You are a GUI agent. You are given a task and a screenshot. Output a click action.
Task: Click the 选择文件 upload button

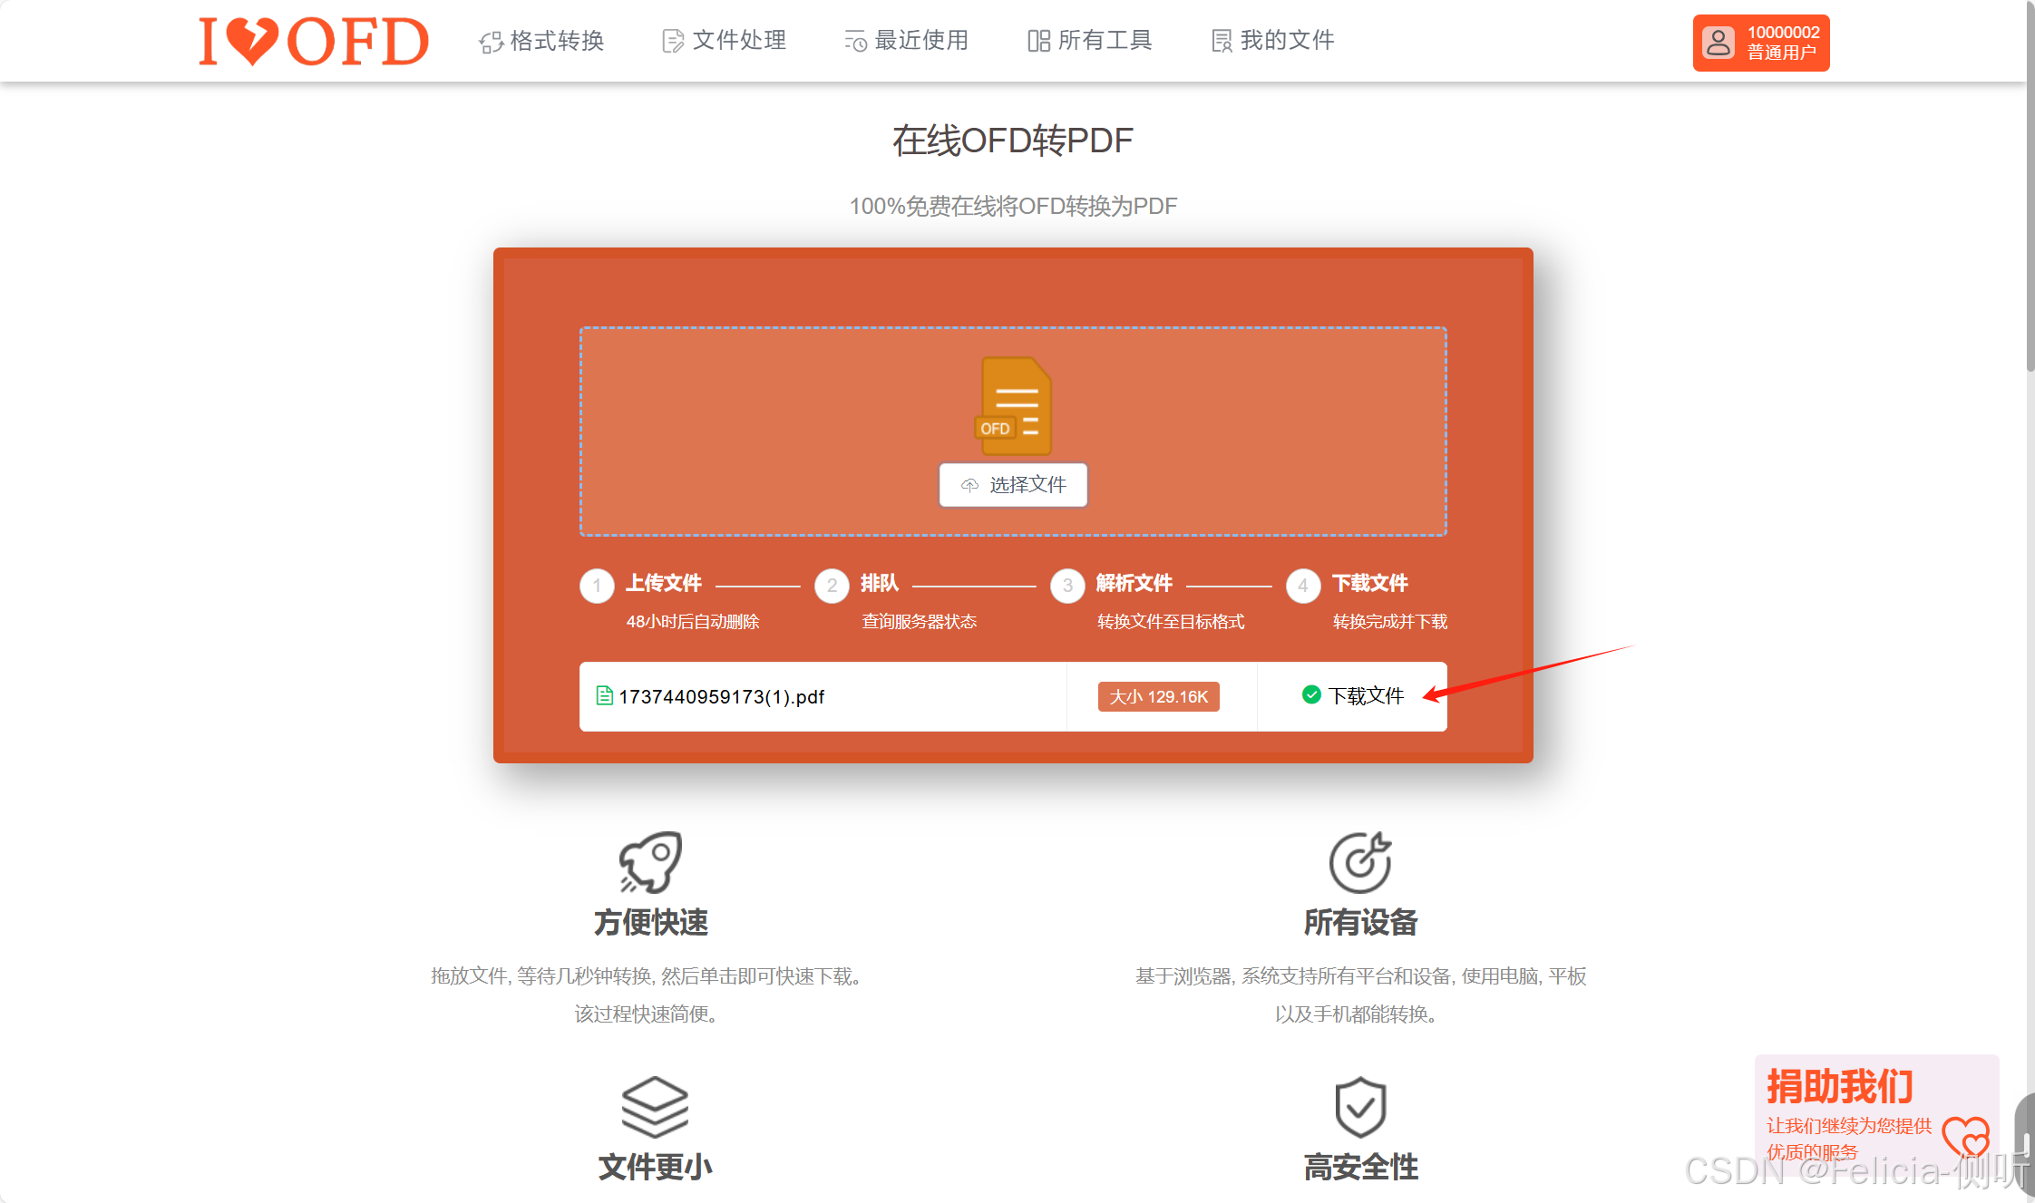tap(1013, 485)
